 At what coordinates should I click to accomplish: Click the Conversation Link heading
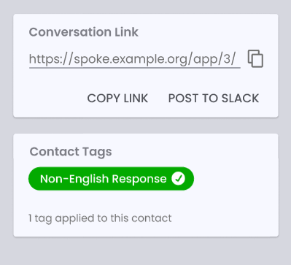84,32
